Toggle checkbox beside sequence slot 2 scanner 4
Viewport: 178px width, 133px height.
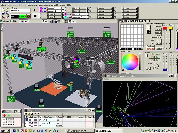(x=63, y=11)
